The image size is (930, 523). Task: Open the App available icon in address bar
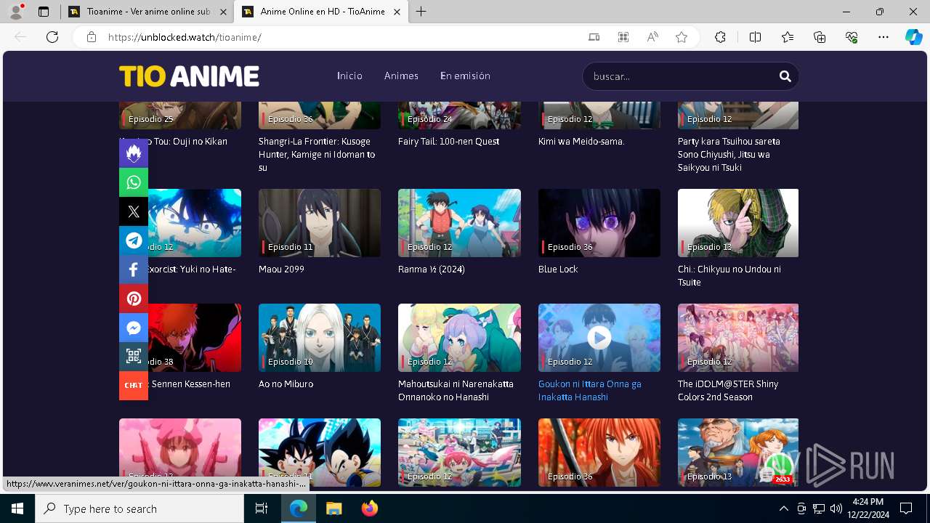(x=594, y=37)
